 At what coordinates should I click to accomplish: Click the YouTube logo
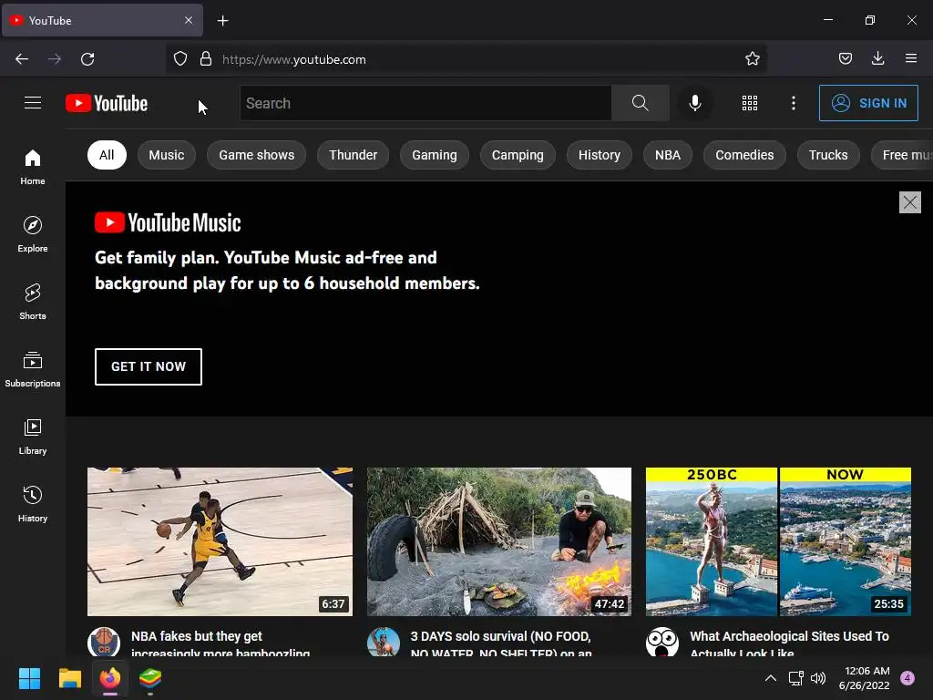pyautogui.click(x=107, y=103)
